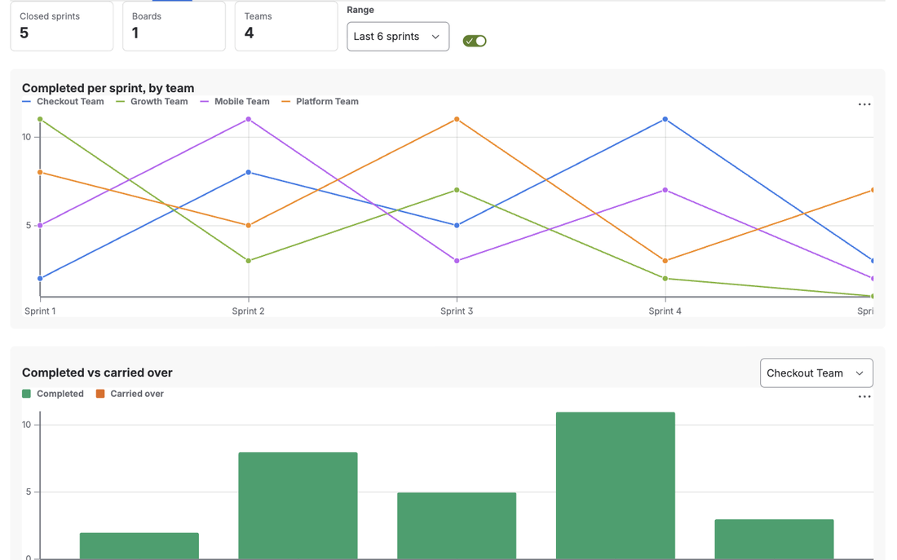This screenshot has height=560, width=897.
Task: Select the Teams summary card
Action: [286, 26]
